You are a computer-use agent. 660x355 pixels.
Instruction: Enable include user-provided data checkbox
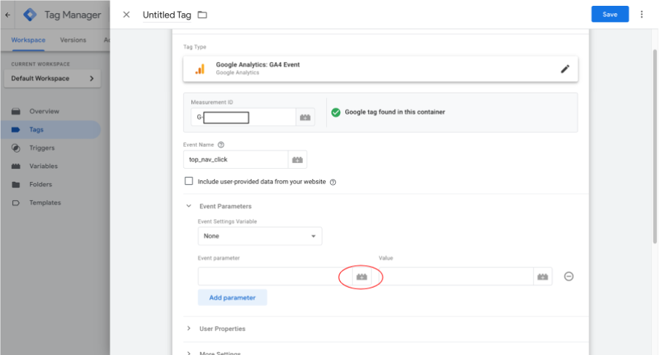click(x=188, y=181)
